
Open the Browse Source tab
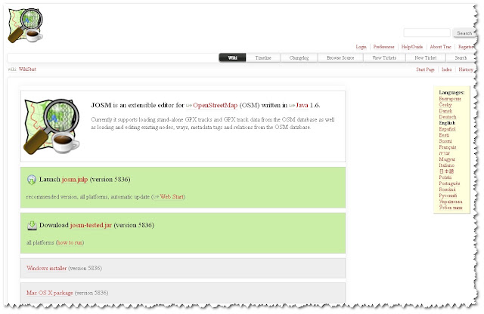coord(340,57)
